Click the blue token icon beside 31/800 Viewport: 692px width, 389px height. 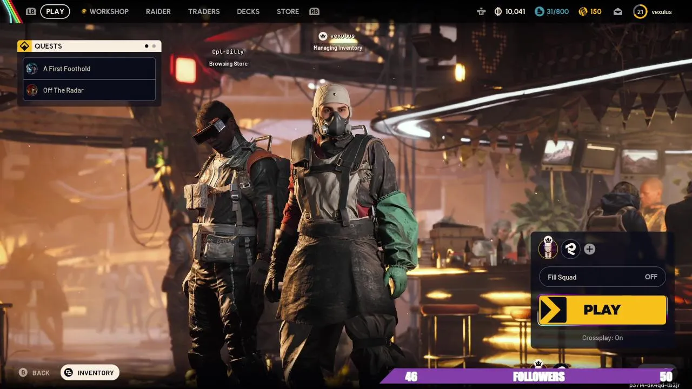[539, 11]
